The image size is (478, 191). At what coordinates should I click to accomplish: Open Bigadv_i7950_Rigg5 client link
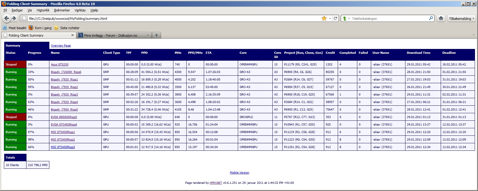click(x=64, y=110)
